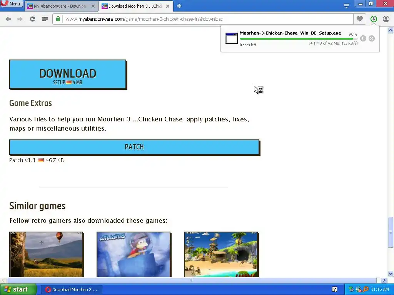This screenshot has width=394, height=295.
Task: Click the PATCH button
Action: point(134,147)
